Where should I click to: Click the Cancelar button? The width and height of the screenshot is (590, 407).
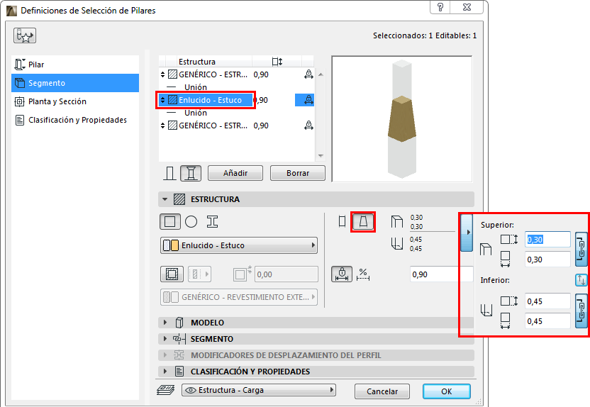coord(382,391)
